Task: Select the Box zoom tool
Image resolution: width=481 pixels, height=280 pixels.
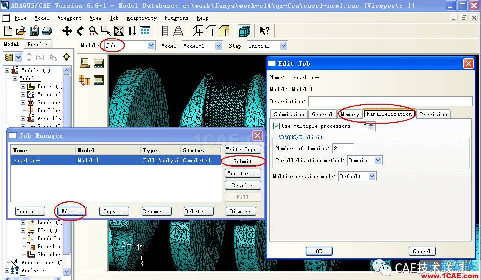Action: point(106,31)
